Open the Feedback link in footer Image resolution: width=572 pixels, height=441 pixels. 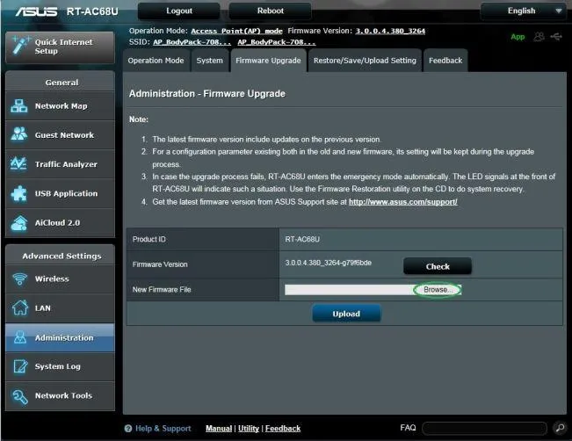[283, 428]
